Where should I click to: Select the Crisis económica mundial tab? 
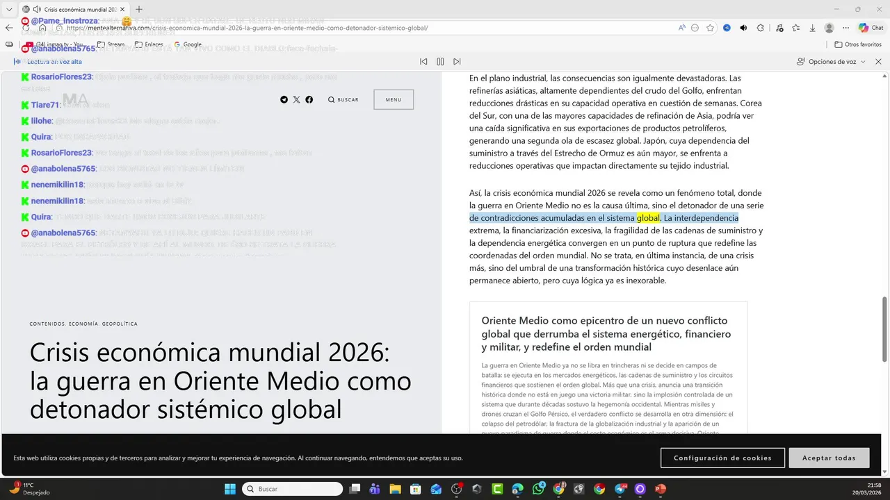pyautogui.click(x=74, y=9)
